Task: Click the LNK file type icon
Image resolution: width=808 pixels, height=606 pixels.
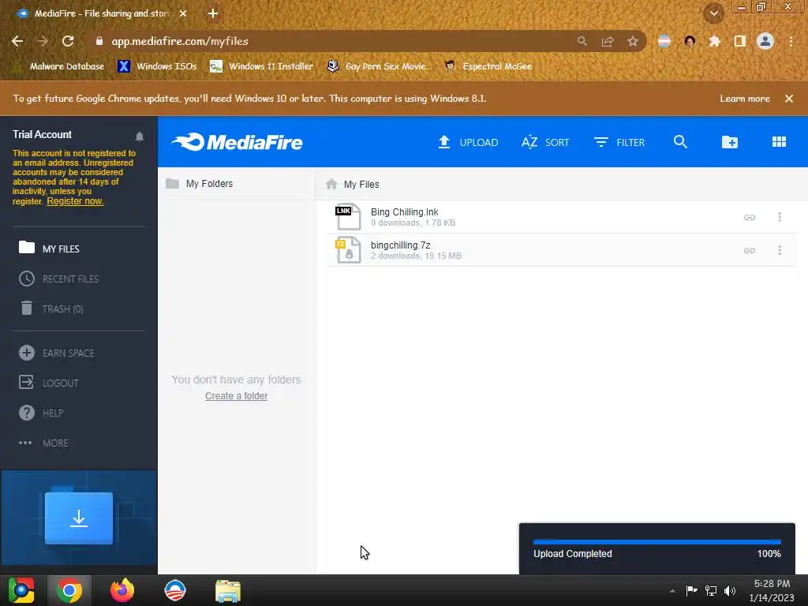Action: point(348,216)
